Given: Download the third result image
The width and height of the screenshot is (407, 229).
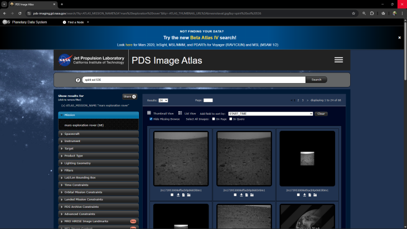Looking at the screenshot, I should pos(304,195).
